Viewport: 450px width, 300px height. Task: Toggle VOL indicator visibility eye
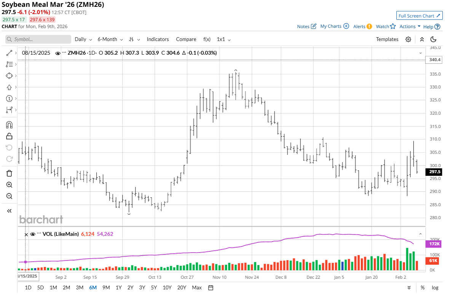(x=33, y=234)
